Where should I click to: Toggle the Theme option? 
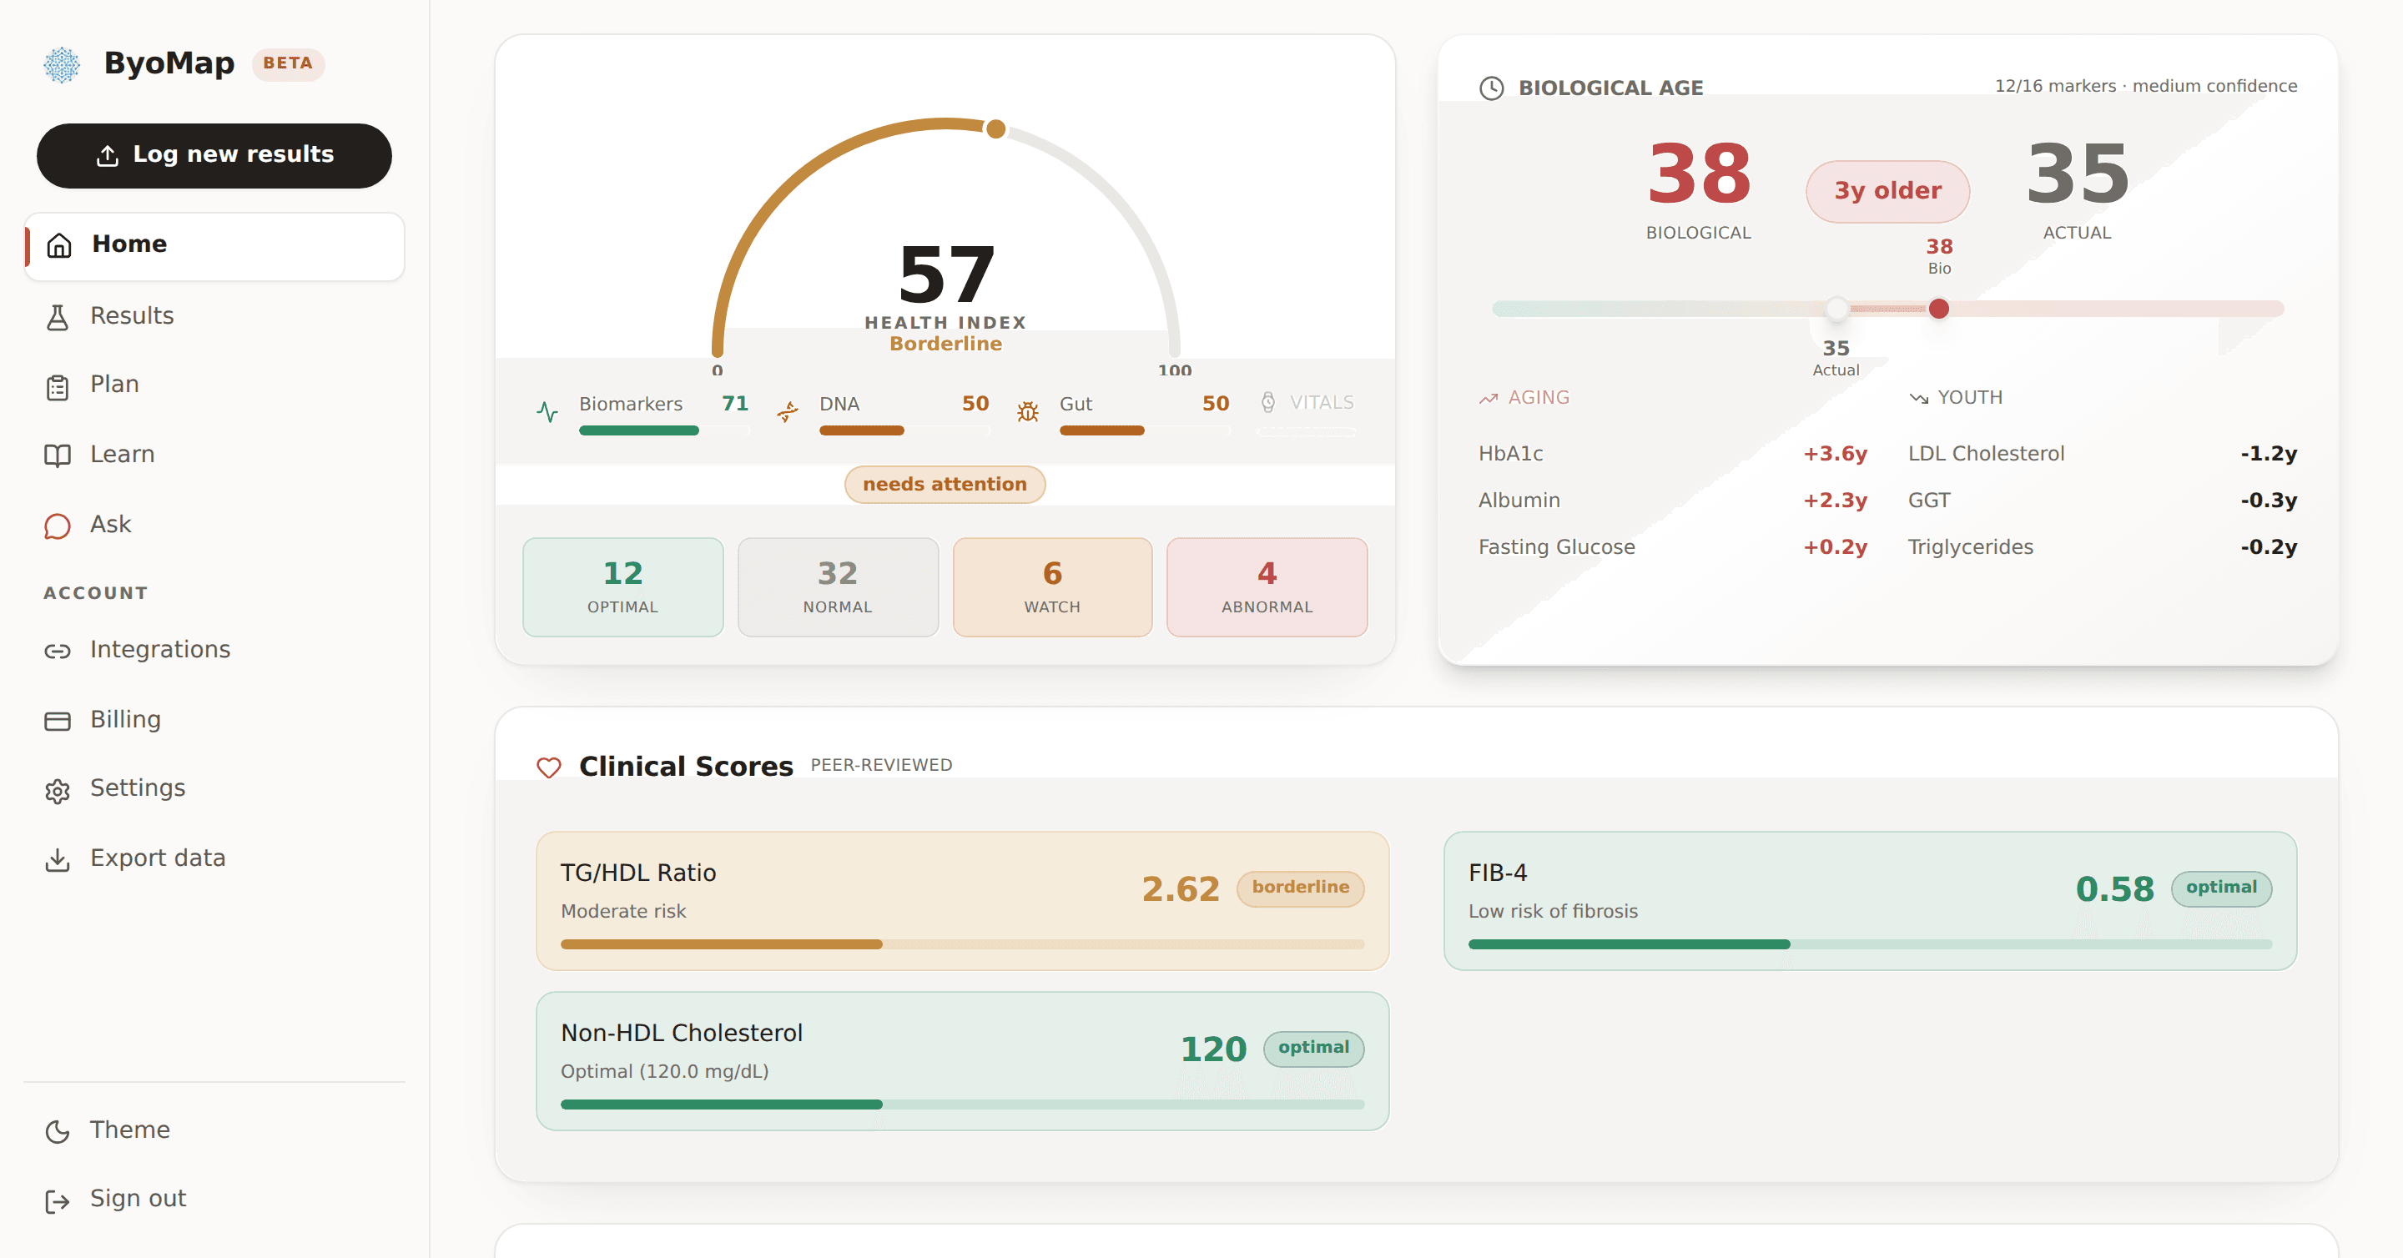coord(214,1130)
